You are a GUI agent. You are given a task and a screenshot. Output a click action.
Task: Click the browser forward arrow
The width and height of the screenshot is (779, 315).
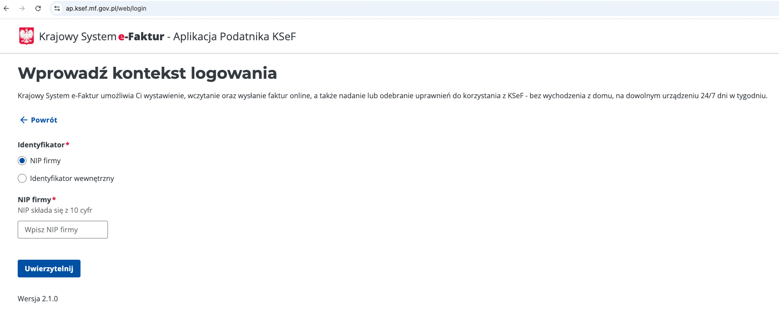tap(22, 8)
